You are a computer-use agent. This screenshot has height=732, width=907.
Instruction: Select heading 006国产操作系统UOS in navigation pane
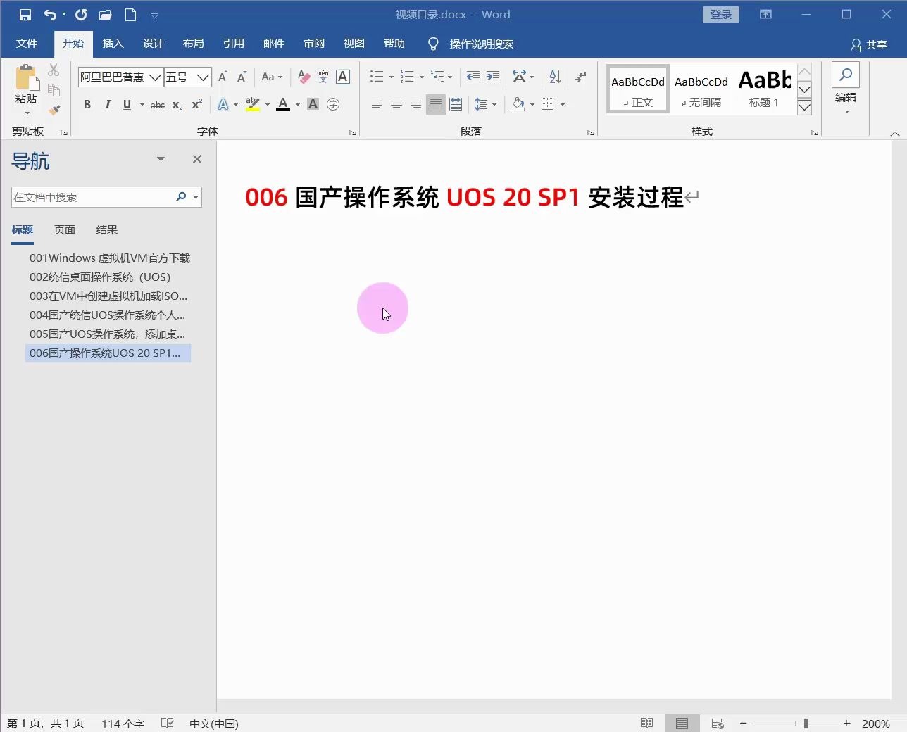tap(107, 353)
